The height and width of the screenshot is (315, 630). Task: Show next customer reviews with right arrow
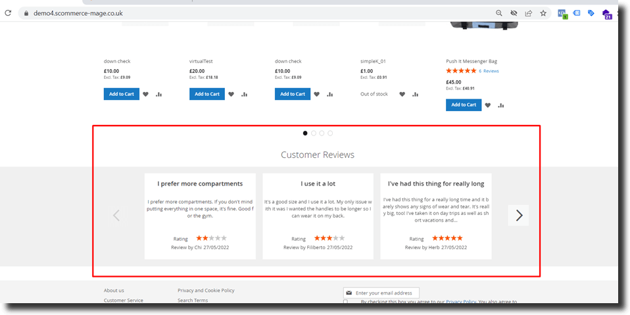518,215
